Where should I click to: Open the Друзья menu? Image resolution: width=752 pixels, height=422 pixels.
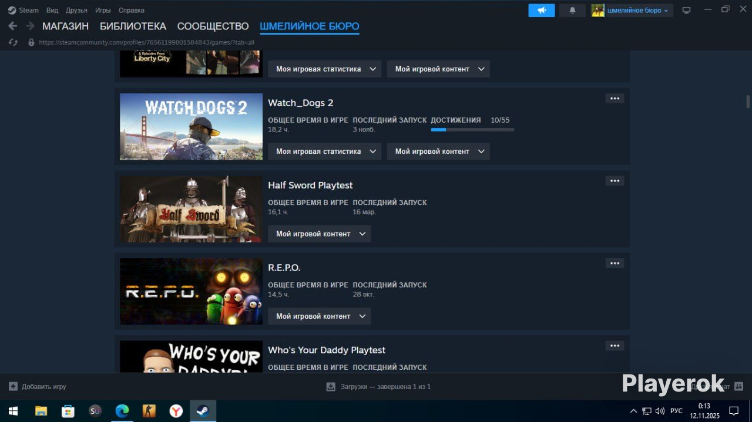(76, 10)
